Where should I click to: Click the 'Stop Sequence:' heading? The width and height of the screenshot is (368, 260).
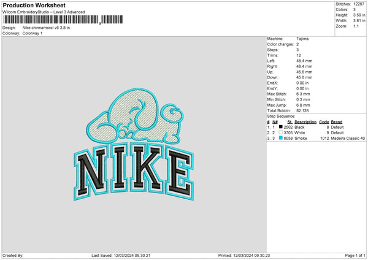click(x=281, y=116)
